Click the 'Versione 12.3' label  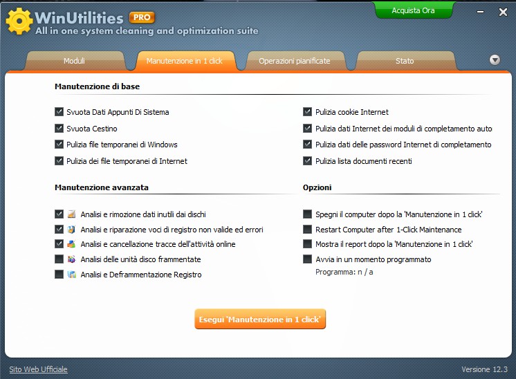coord(484,369)
